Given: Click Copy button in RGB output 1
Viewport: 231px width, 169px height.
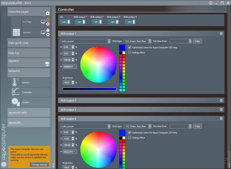Looking at the screenshot, I should click(197, 41).
